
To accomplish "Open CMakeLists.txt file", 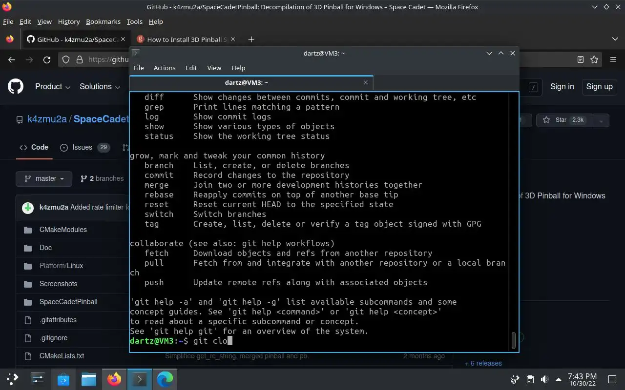I will pos(62,356).
